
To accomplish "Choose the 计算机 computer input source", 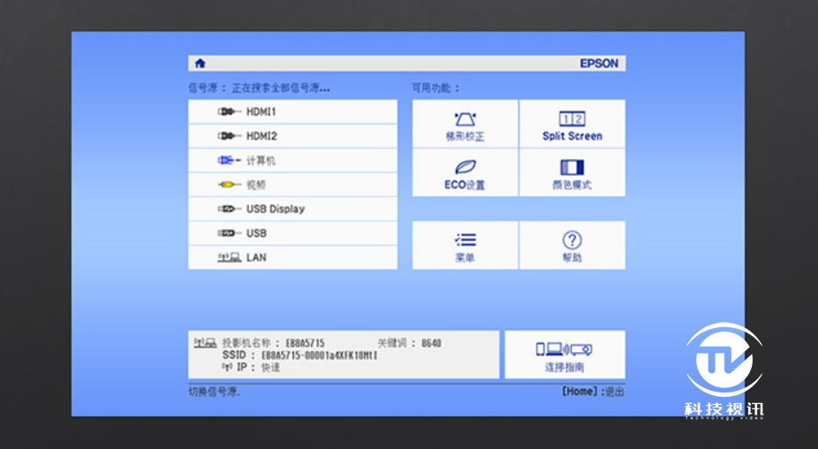I will click(x=292, y=161).
